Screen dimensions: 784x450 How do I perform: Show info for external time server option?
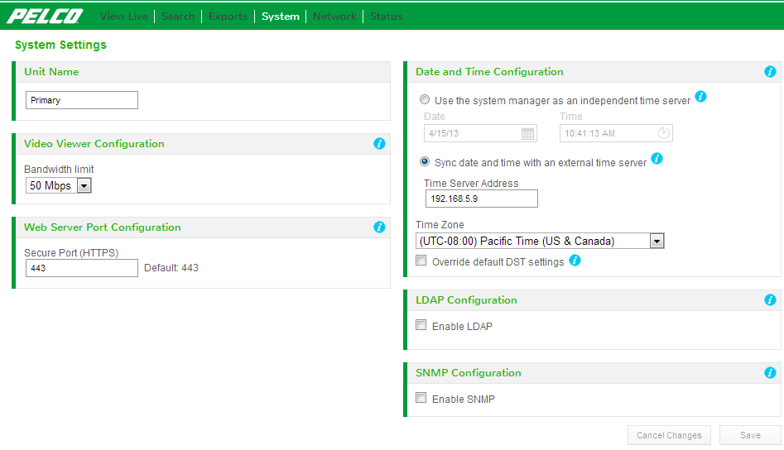[x=657, y=159]
